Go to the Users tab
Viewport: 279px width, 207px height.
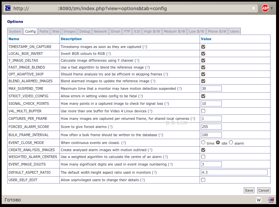tap(235, 31)
